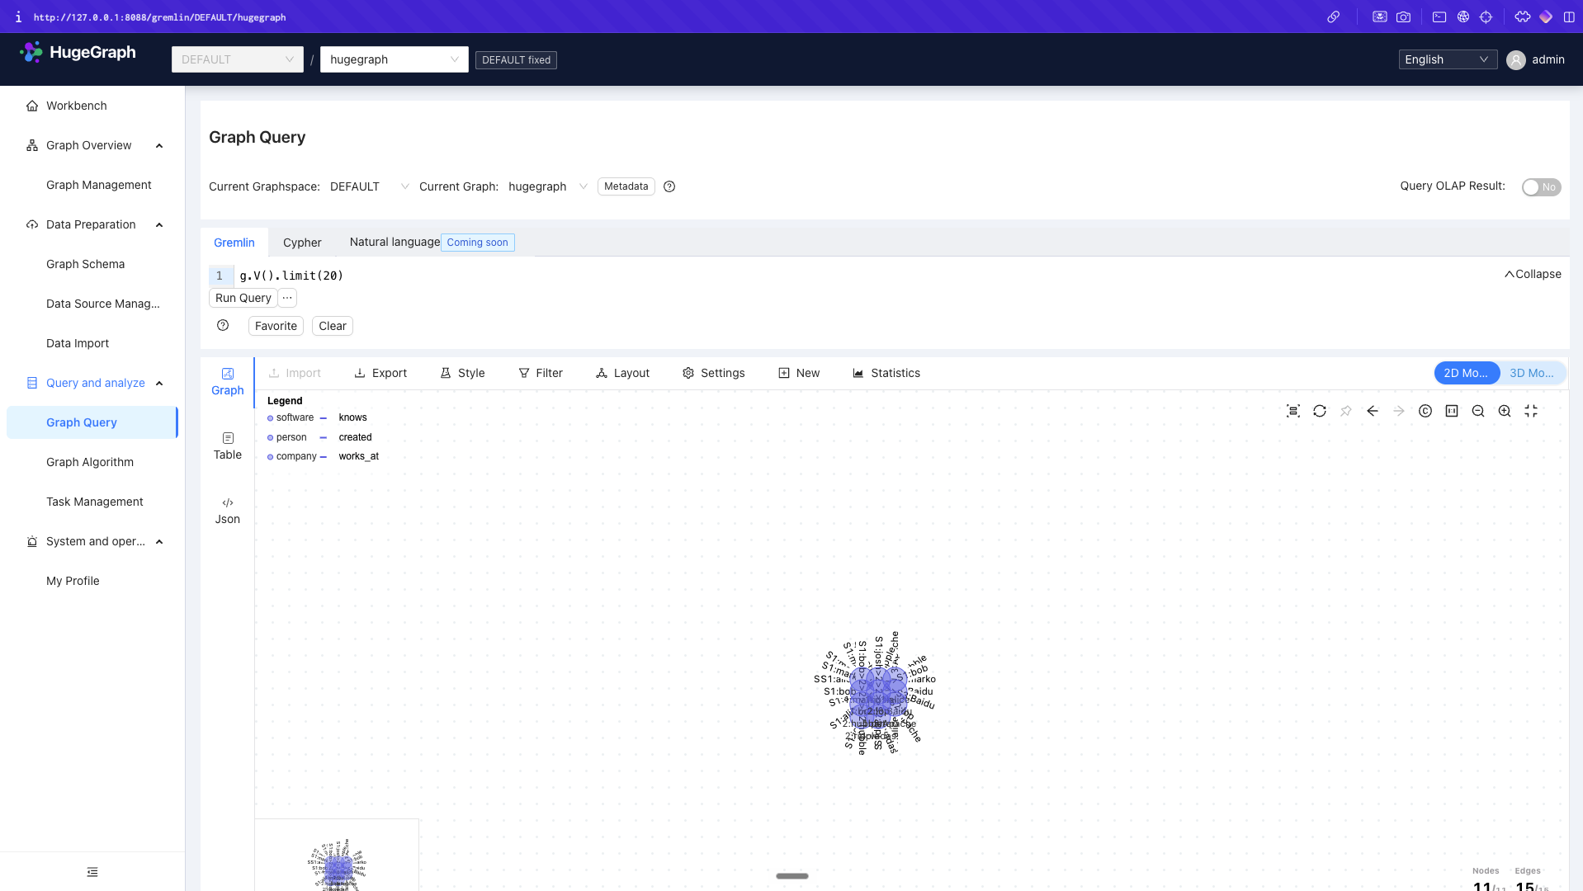The width and height of the screenshot is (1583, 891).
Task: Open the English language dropdown
Action: [x=1448, y=59]
